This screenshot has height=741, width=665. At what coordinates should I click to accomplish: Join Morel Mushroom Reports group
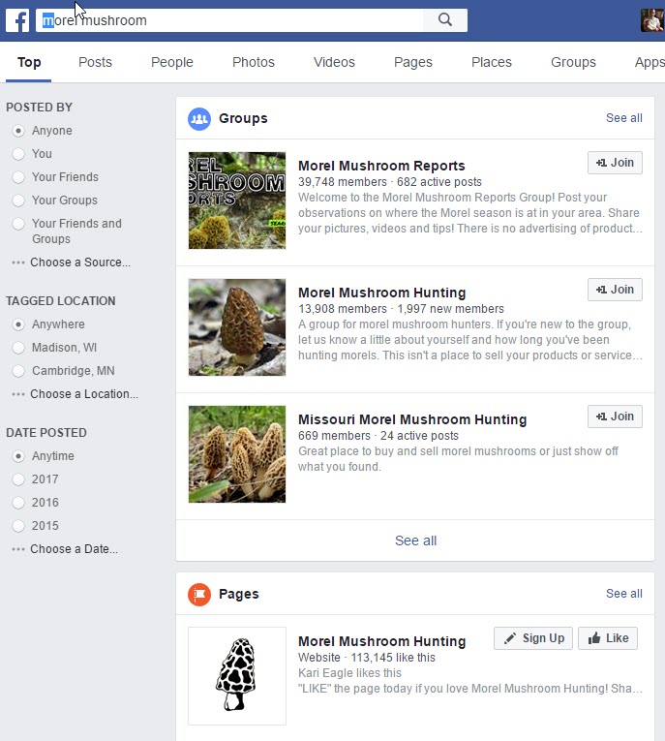pos(615,163)
